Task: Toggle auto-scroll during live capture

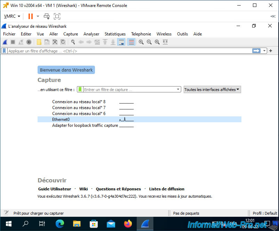Action: coord(121,42)
